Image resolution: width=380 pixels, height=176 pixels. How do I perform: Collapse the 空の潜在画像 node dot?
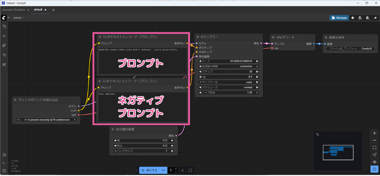click(x=113, y=129)
